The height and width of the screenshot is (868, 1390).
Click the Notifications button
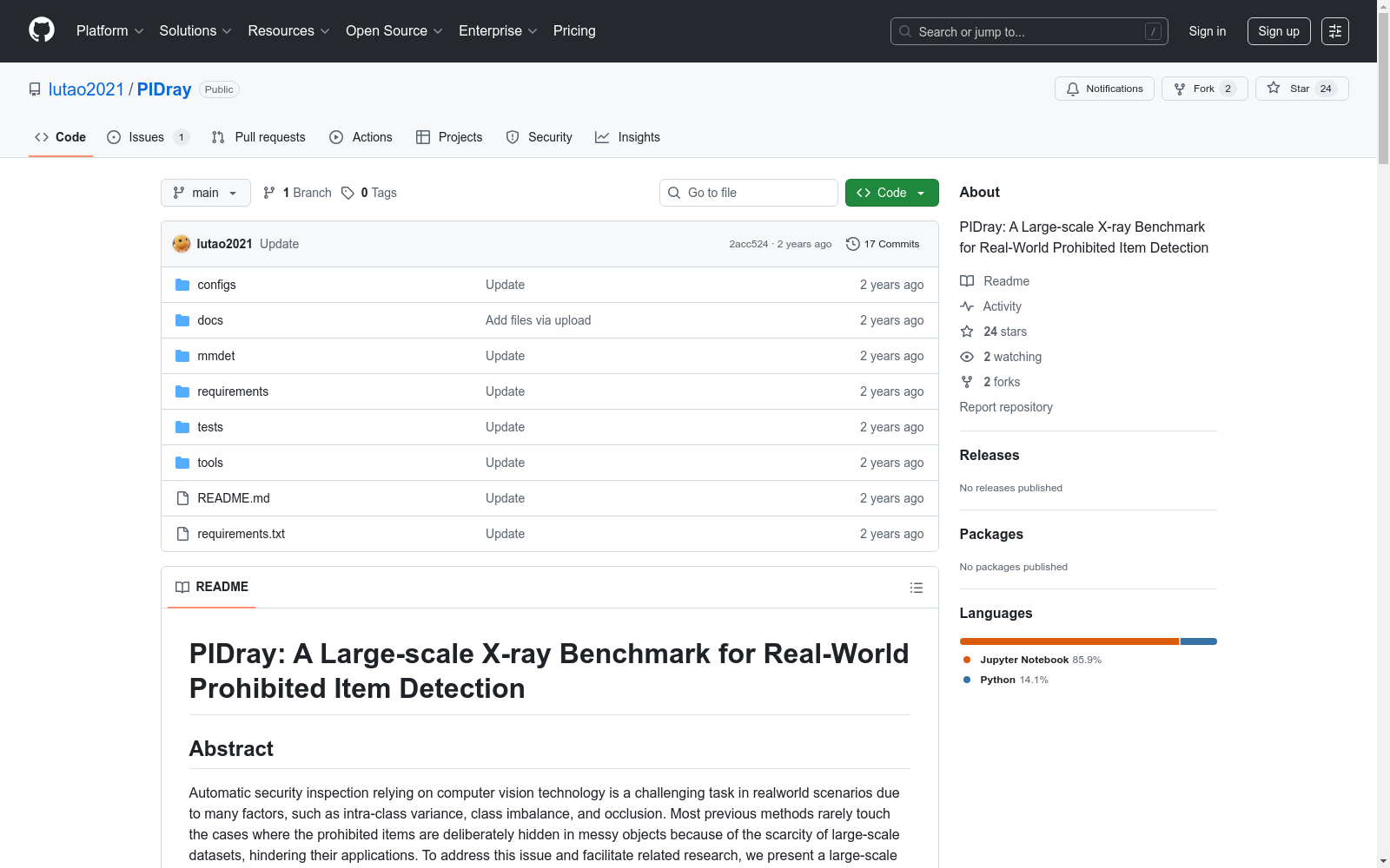point(1104,89)
